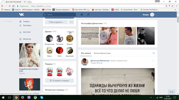This screenshot has height=100, width=179.
Task: Open the Интересные страницы heading
Action: [x=56, y=90]
